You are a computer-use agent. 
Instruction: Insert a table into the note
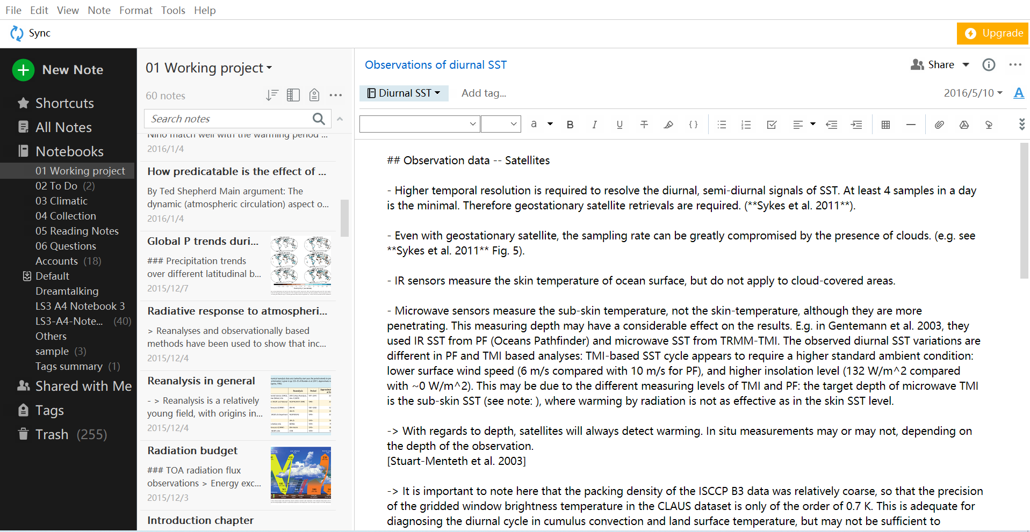coord(886,124)
